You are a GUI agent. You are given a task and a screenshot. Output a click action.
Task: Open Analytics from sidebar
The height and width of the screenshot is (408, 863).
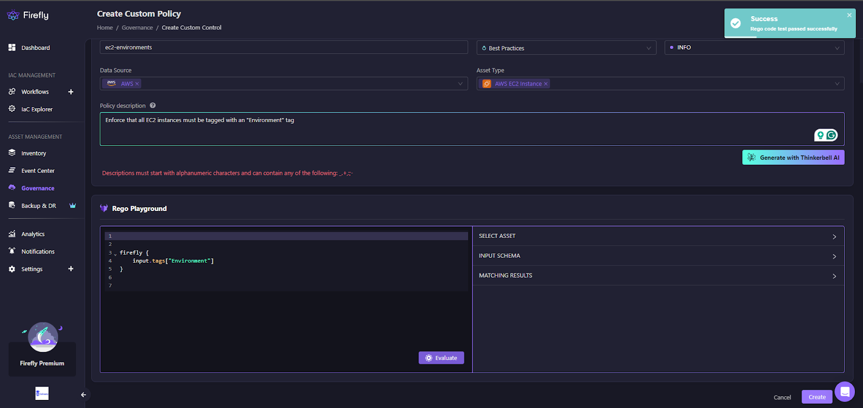click(x=33, y=234)
